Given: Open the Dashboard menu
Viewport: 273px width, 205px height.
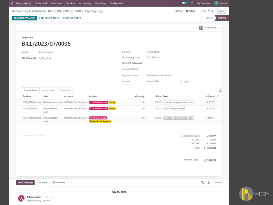Looking at the screenshot, I should point(41,3).
